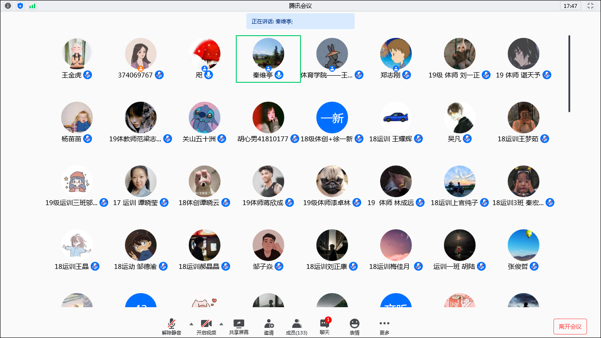
Task: Toggle fullscreen icon in top right corner
Action: coord(591,6)
